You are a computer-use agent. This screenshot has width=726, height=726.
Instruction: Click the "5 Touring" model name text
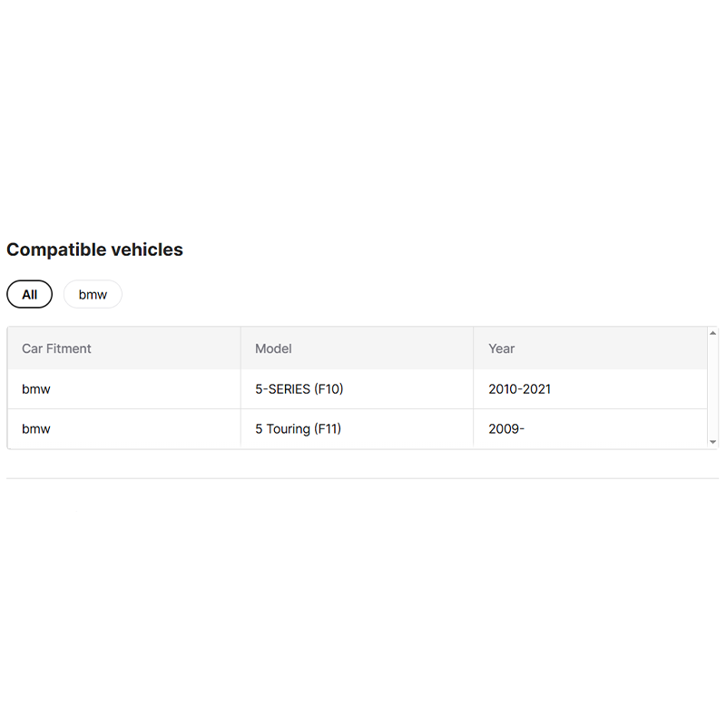click(x=282, y=428)
